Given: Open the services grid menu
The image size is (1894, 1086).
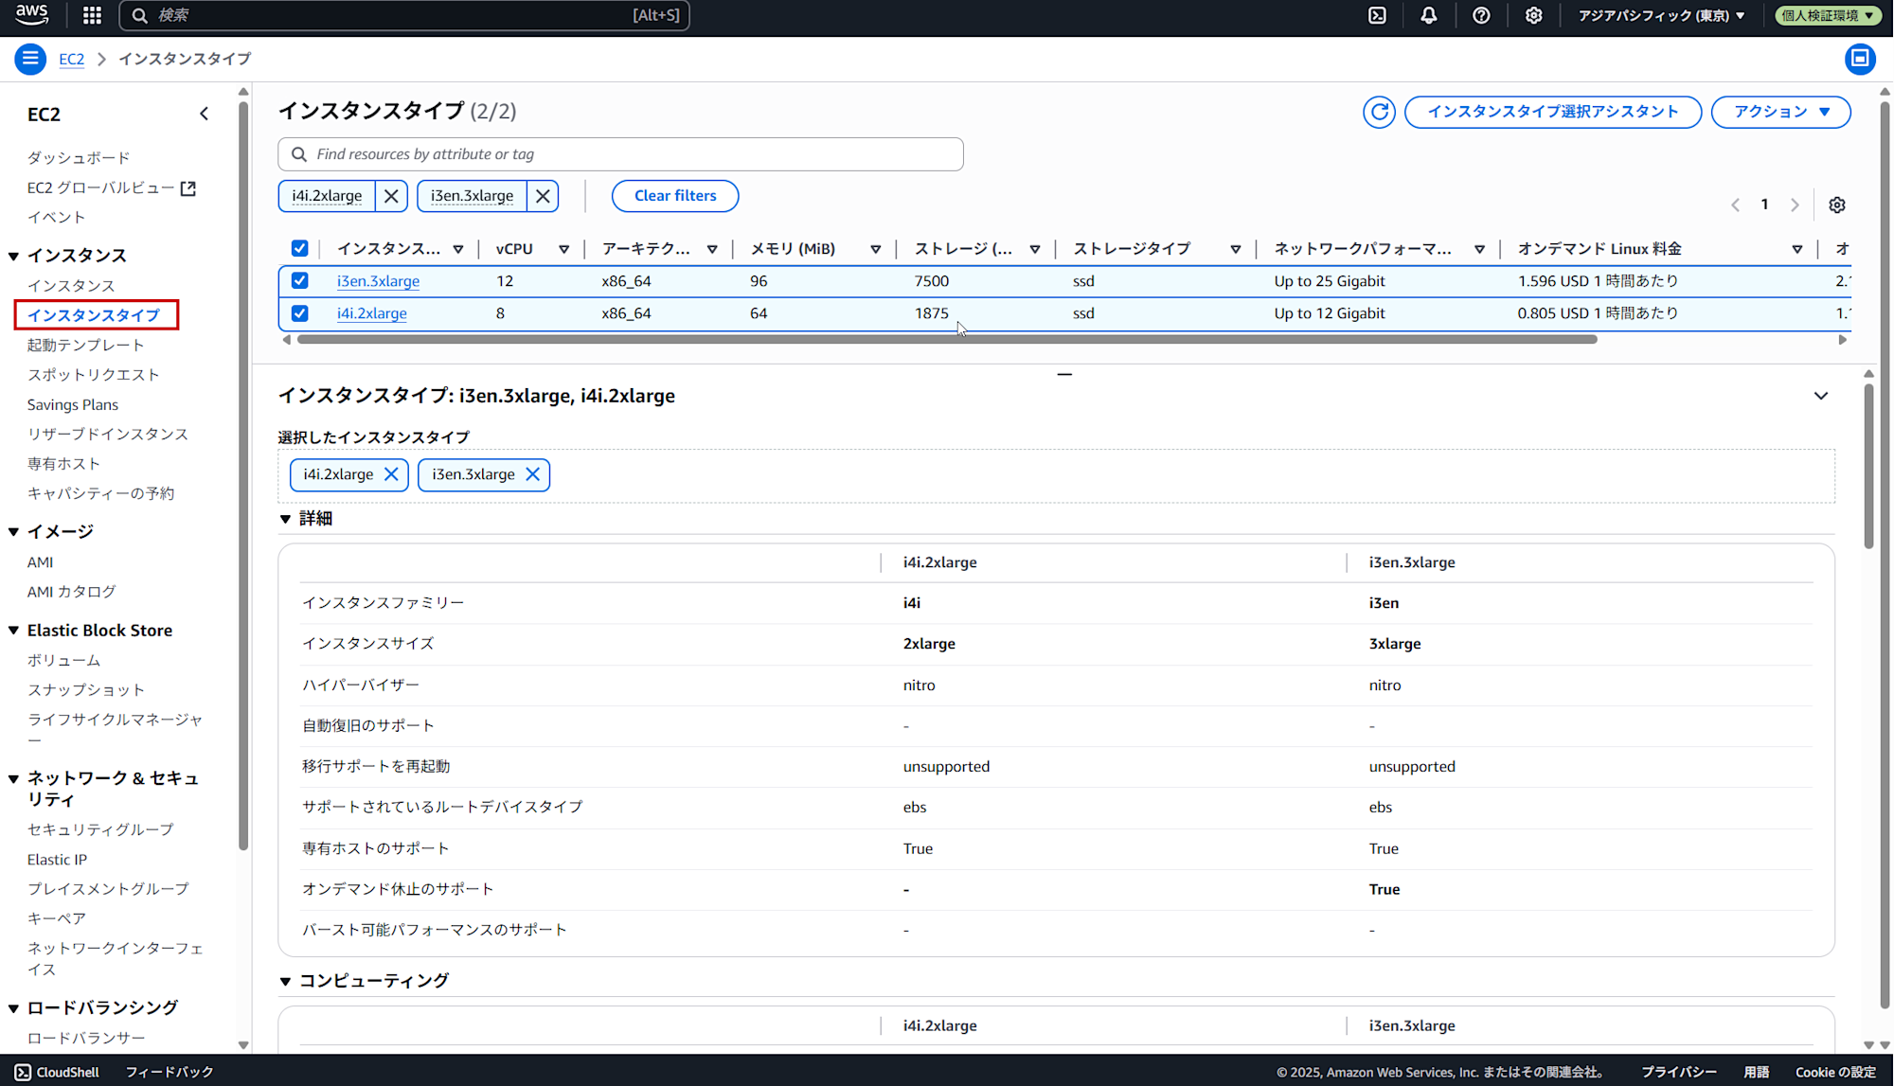Looking at the screenshot, I should pos(92,15).
